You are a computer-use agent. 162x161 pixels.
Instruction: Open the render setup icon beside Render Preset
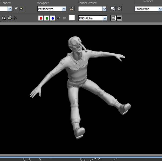pyautogui.click(x=113, y=9)
